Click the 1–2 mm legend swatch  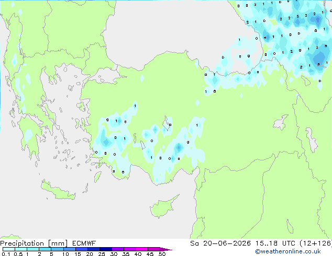(x=33, y=249)
